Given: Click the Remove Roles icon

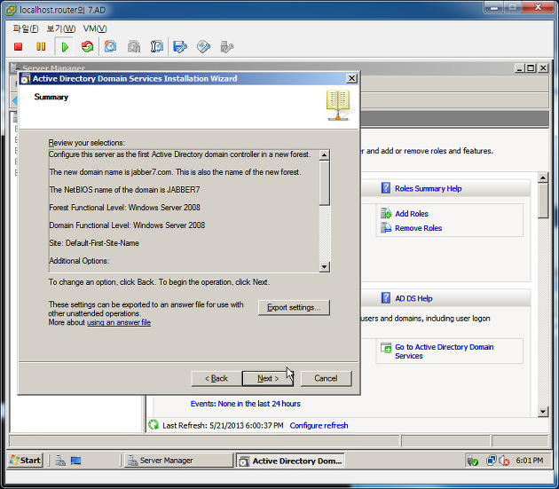Looking at the screenshot, I should (x=386, y=227).
